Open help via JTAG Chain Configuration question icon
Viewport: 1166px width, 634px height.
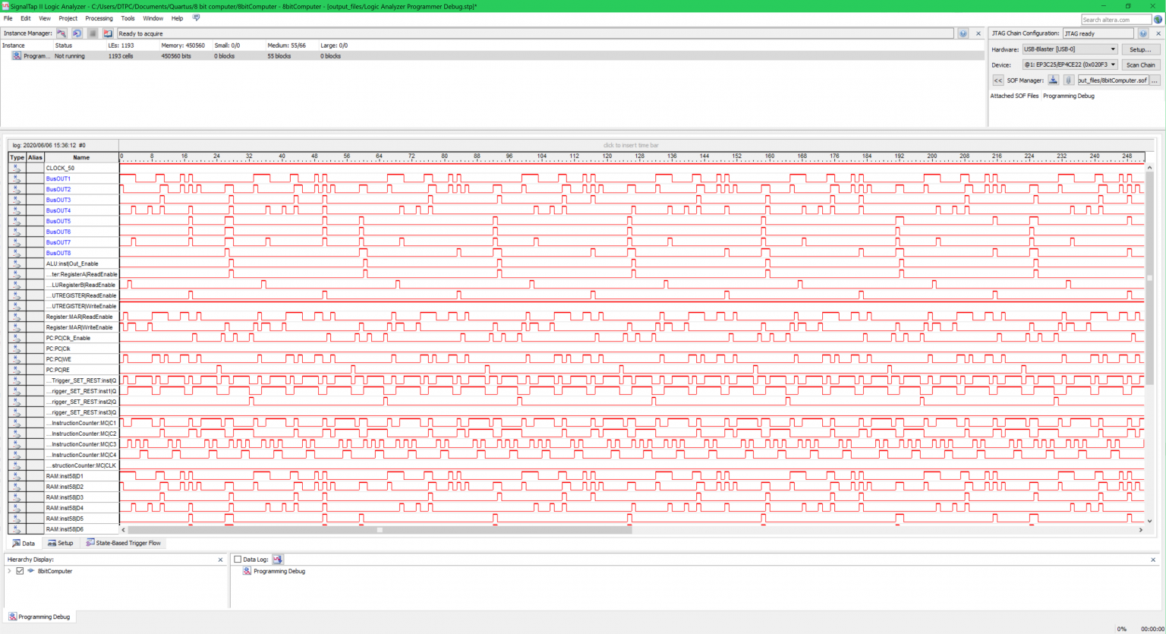click(x=1143, y=33)
